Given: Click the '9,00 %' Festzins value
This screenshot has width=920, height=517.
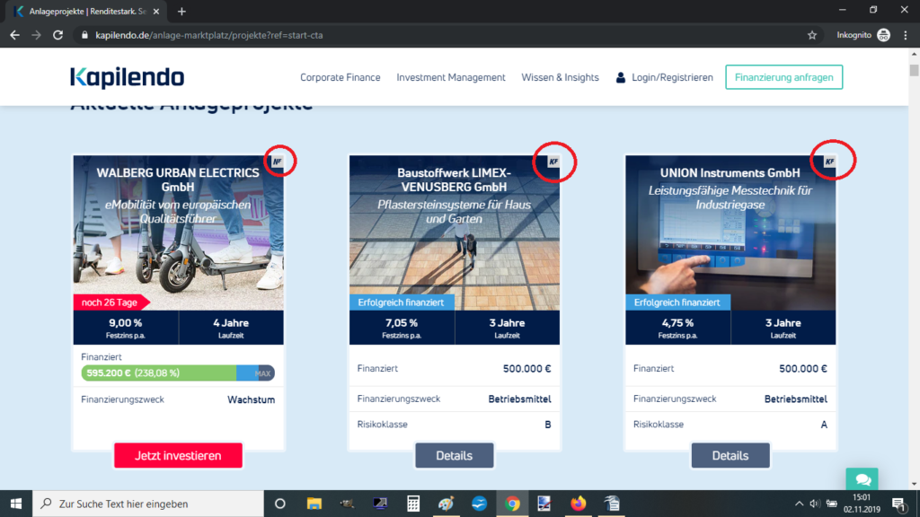Looking at the screenshot, I should click(126, 323).
